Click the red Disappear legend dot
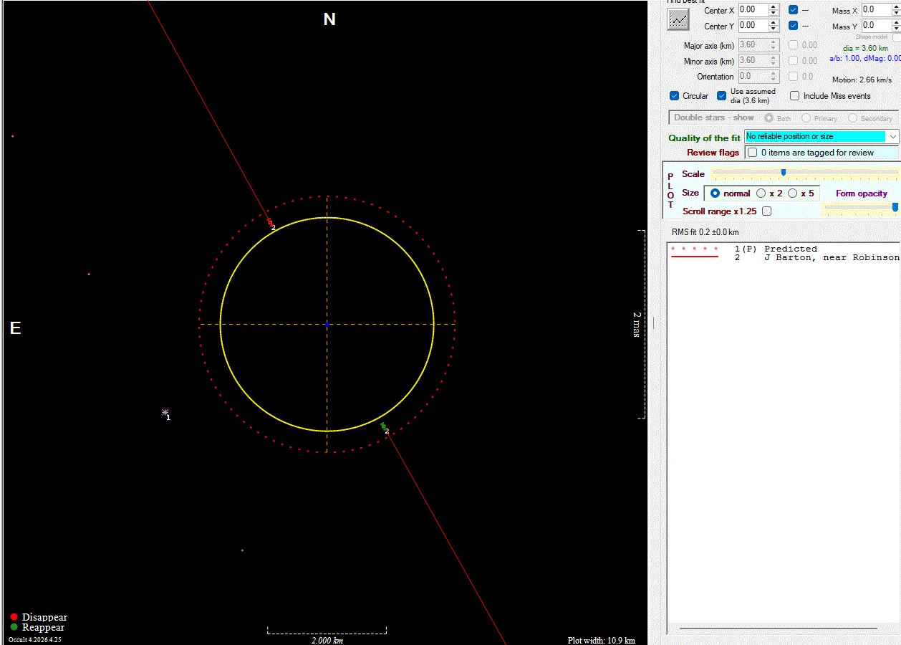The width and height of the screenshot is (901, 645). pos(14,617)
